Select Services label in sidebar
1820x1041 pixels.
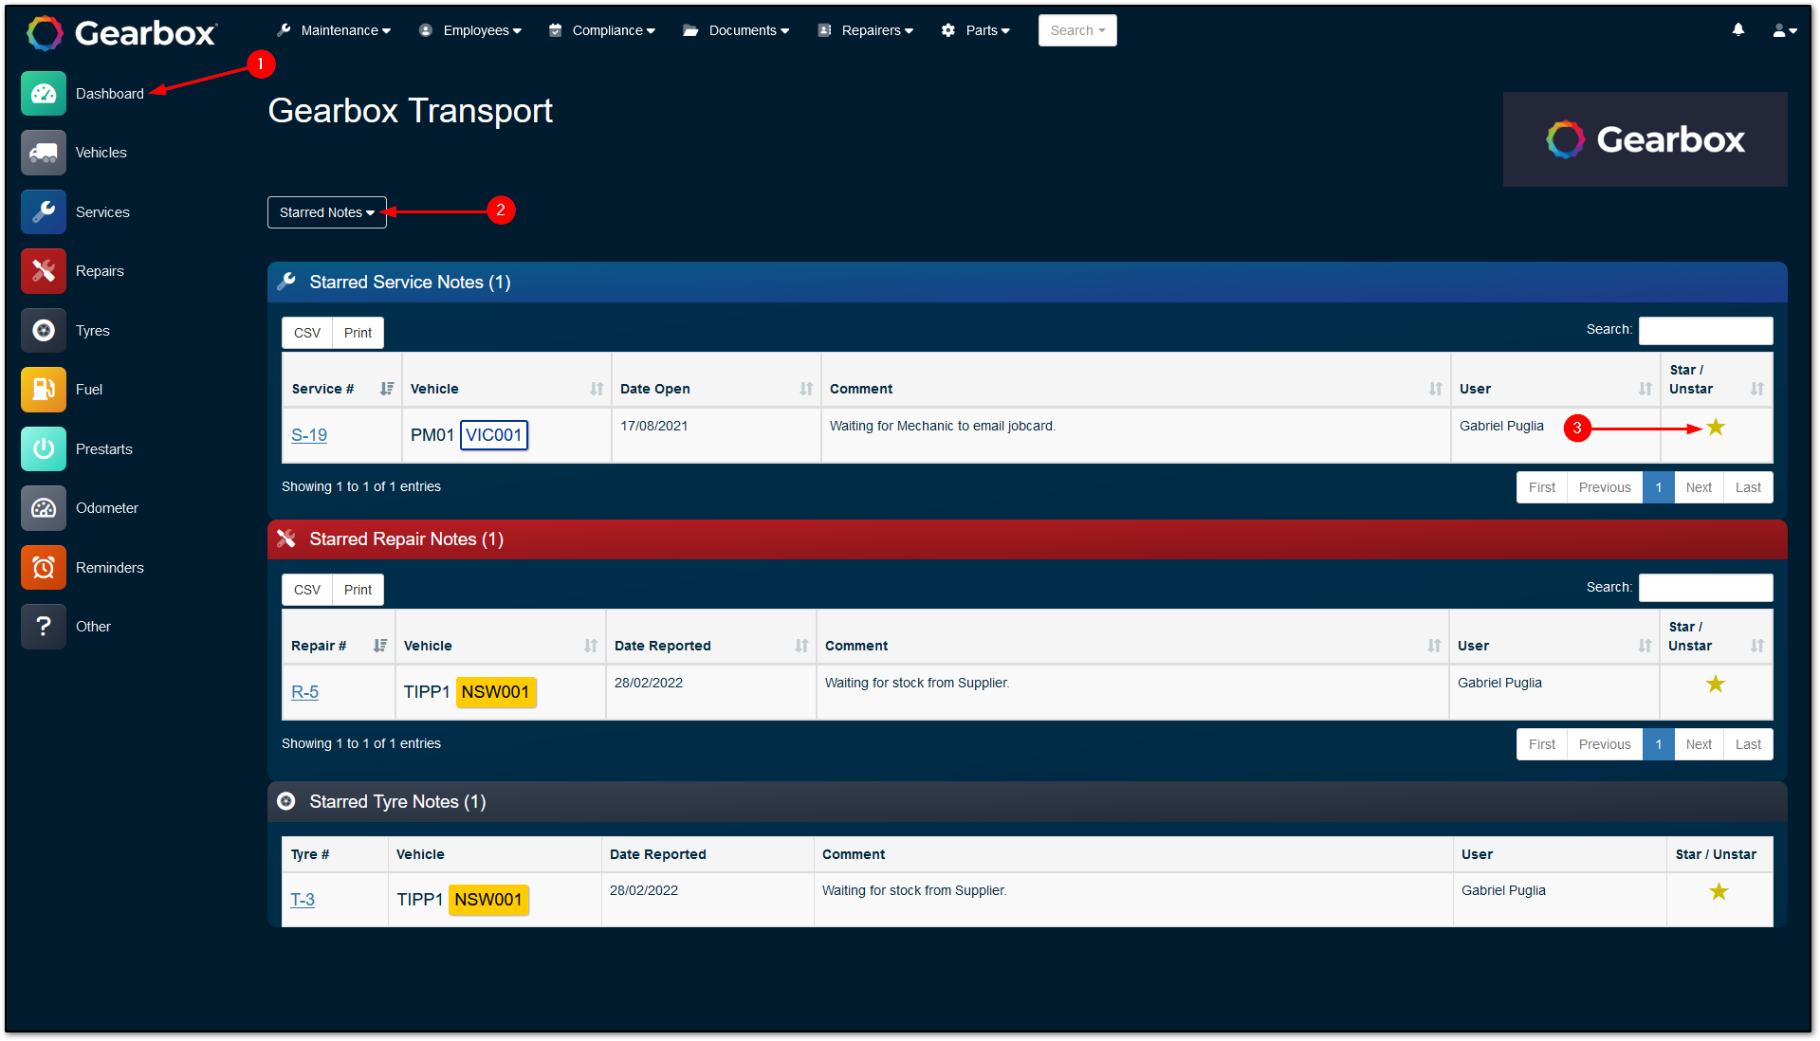[x=102, y=212]
